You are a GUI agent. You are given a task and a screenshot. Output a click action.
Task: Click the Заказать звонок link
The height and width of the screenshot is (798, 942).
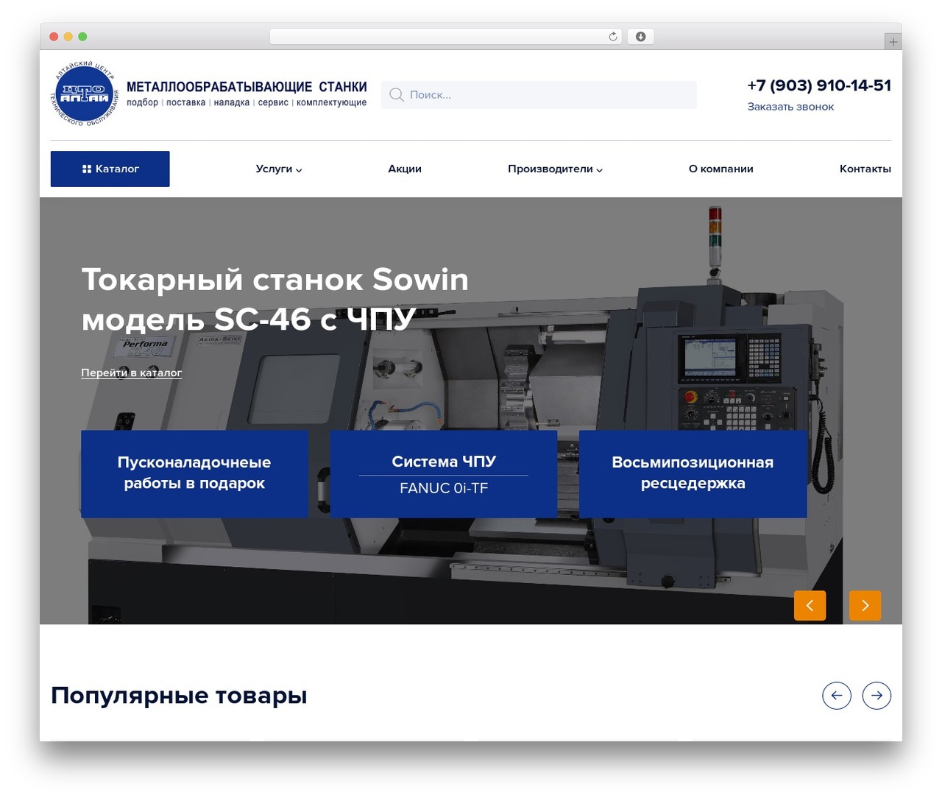[790, 107]
